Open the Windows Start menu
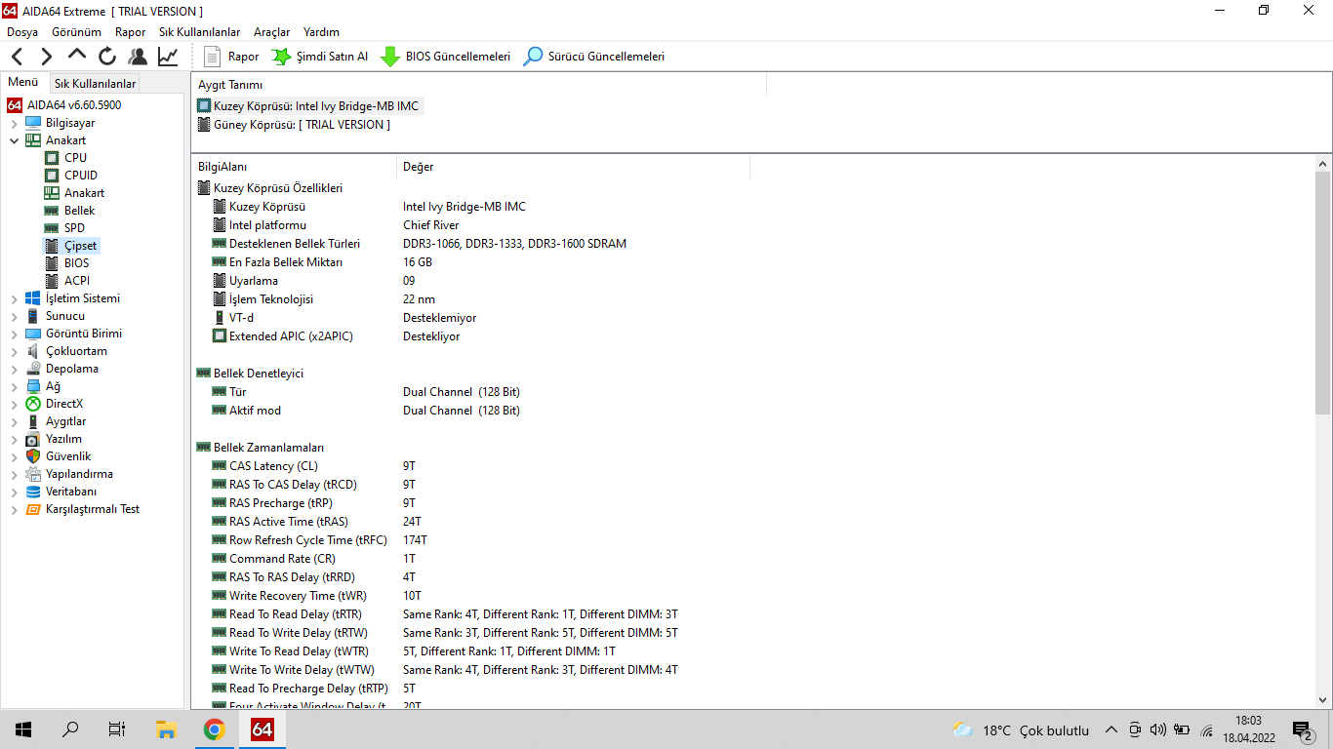This screenshot has height=749, width=1333. pos(23,729)
